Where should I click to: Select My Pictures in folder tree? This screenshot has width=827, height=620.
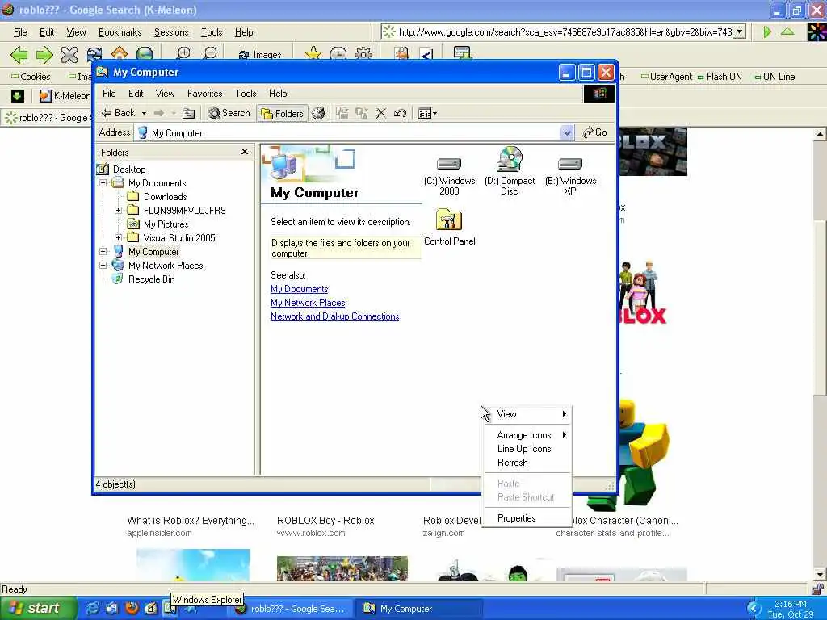tap(166, 224)
